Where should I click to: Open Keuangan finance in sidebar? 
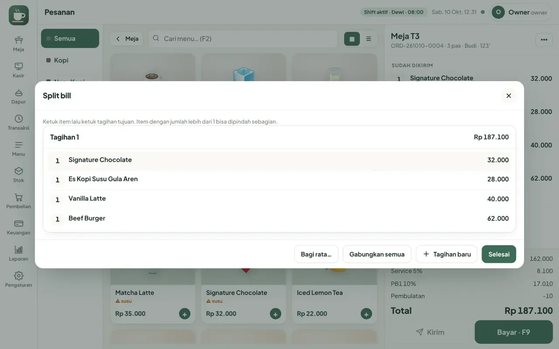[x=18, y=227]
